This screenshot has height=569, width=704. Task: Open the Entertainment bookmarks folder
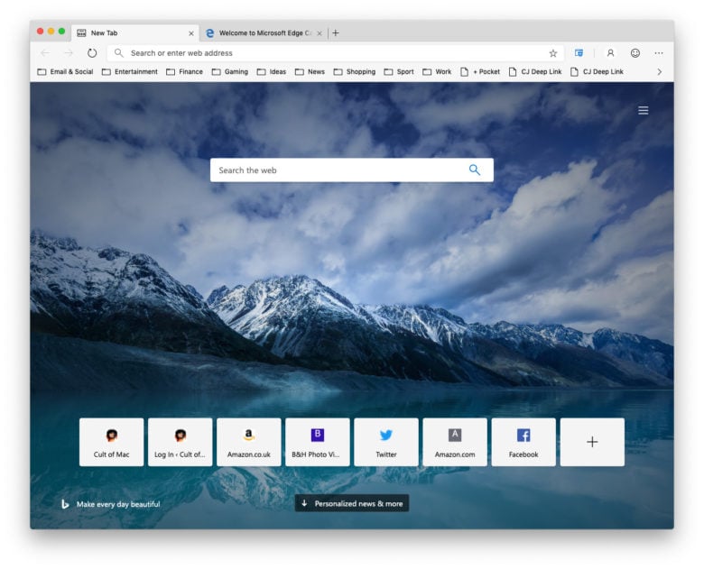pos(130,72)
